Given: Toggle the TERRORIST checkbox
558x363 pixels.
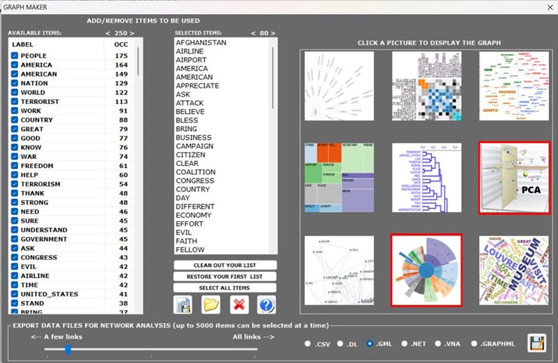Looking at the screenshot, I should click(x=15, y=102).
